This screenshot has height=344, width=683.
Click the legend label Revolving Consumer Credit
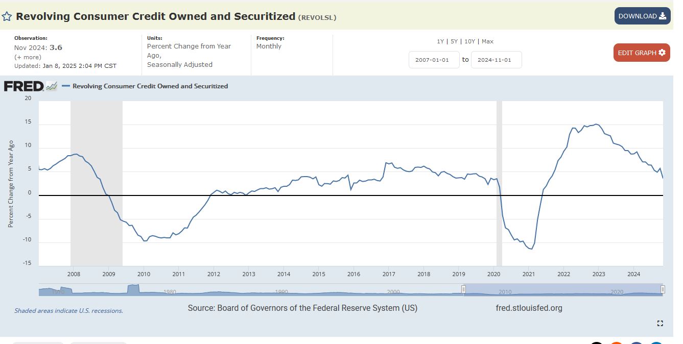pos(150,86)
